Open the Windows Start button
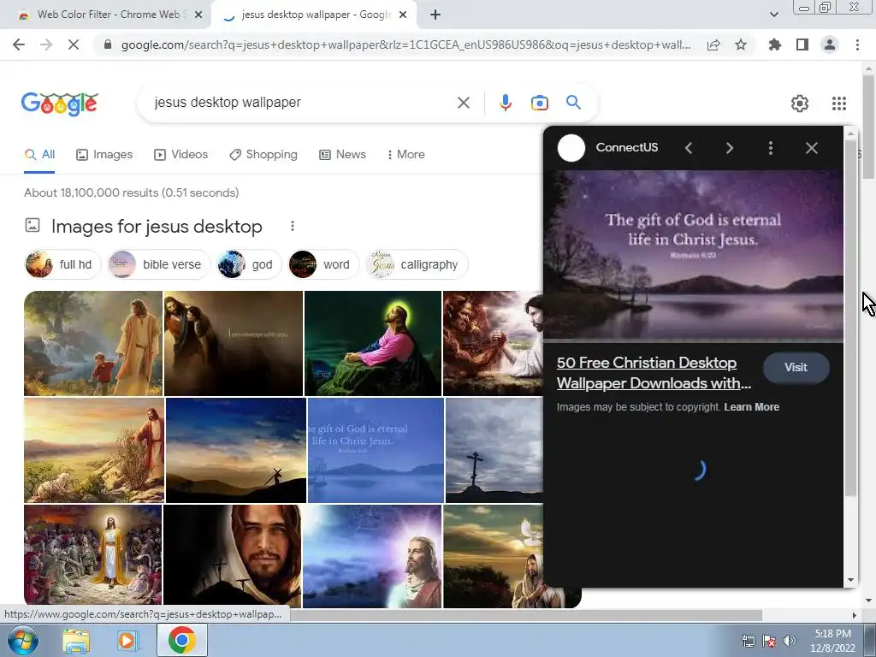Image resolution: width=876 pixels, height=657 pixels. coord(23,640)
